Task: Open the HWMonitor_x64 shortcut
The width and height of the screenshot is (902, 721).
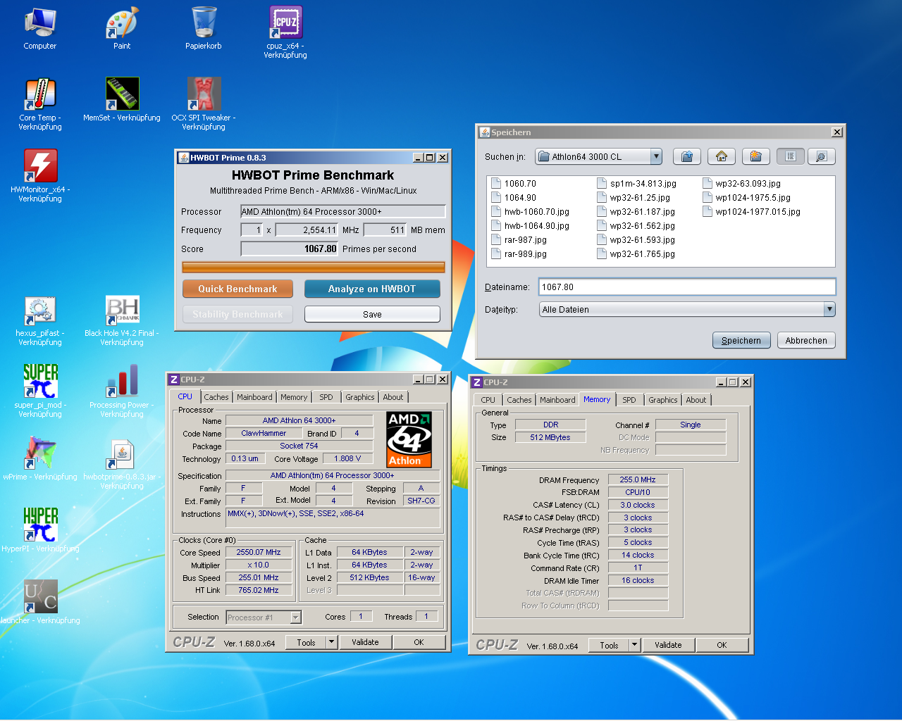Action: point(40,175)
